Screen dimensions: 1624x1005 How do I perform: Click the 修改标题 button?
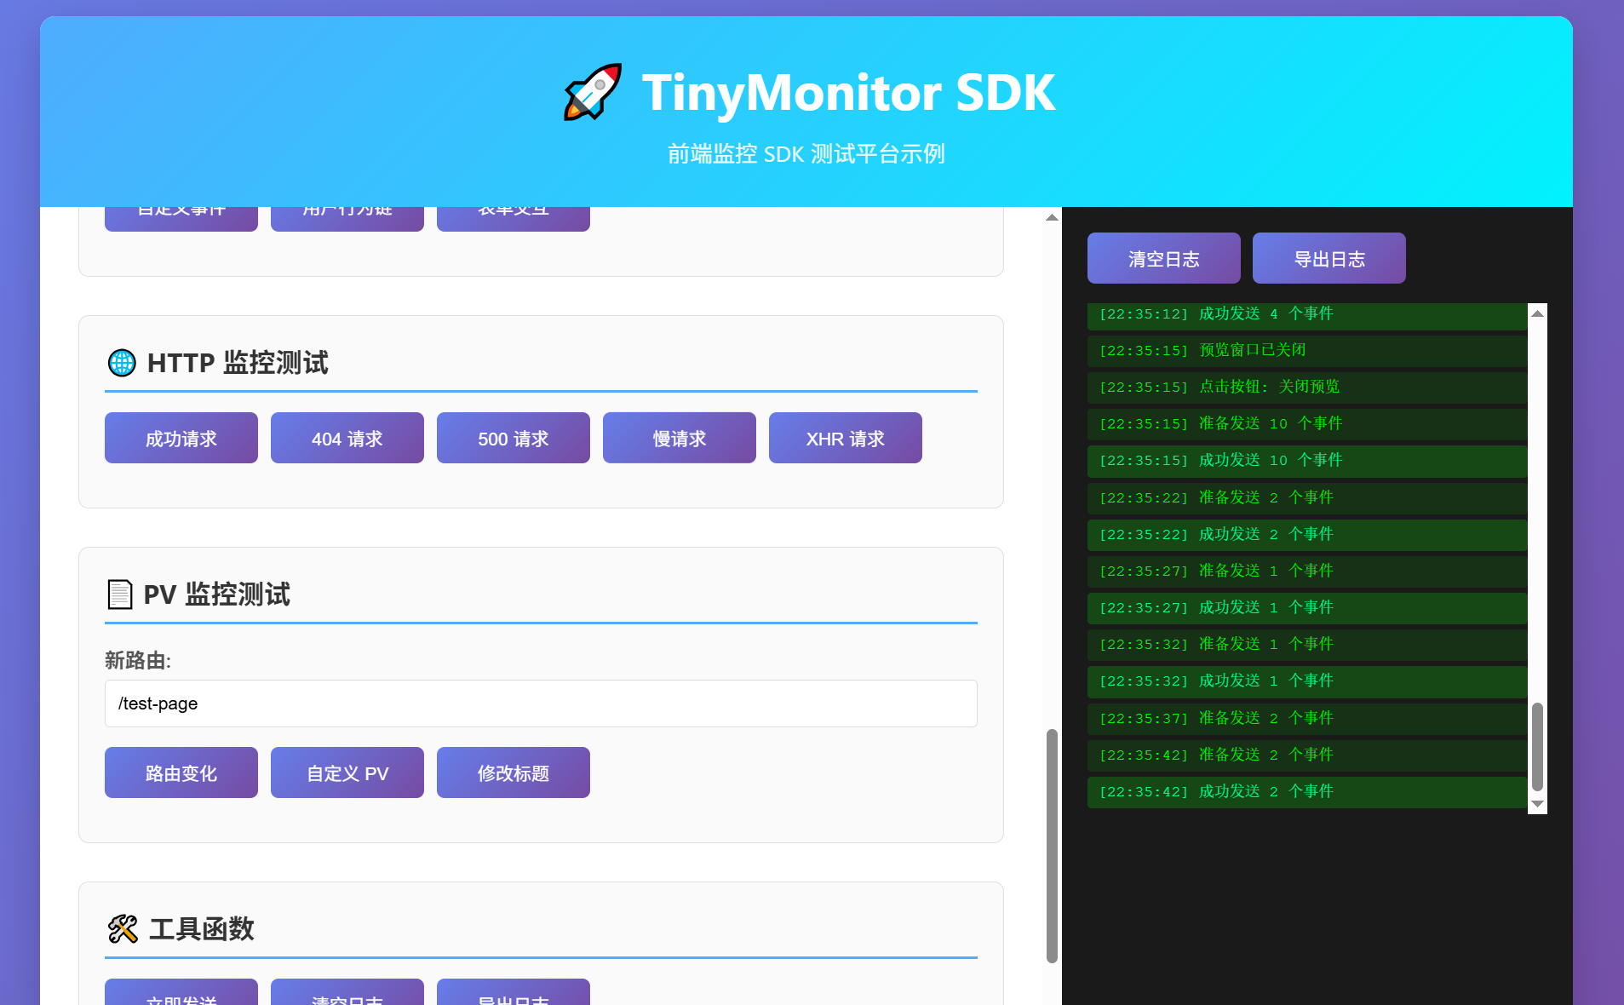click(x=514, y=772)
